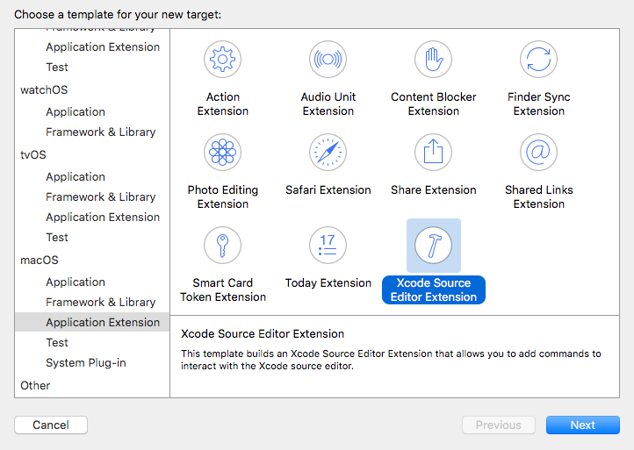Screen dimensions: 634x450
Task: Choose the Smart Card Token Extension key icon
Action: (x=222, y=246)
